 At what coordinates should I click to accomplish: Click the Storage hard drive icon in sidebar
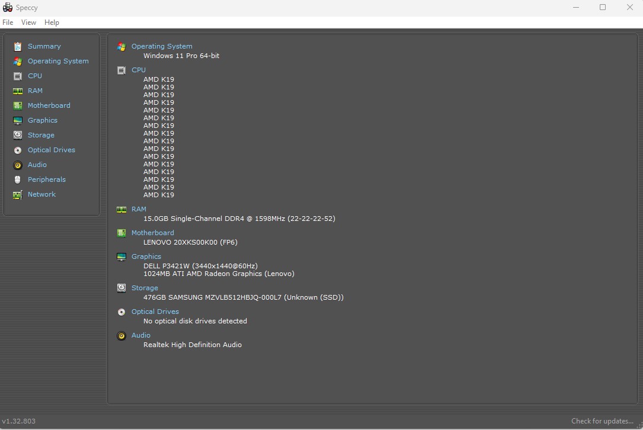click(x=18, y=135)
